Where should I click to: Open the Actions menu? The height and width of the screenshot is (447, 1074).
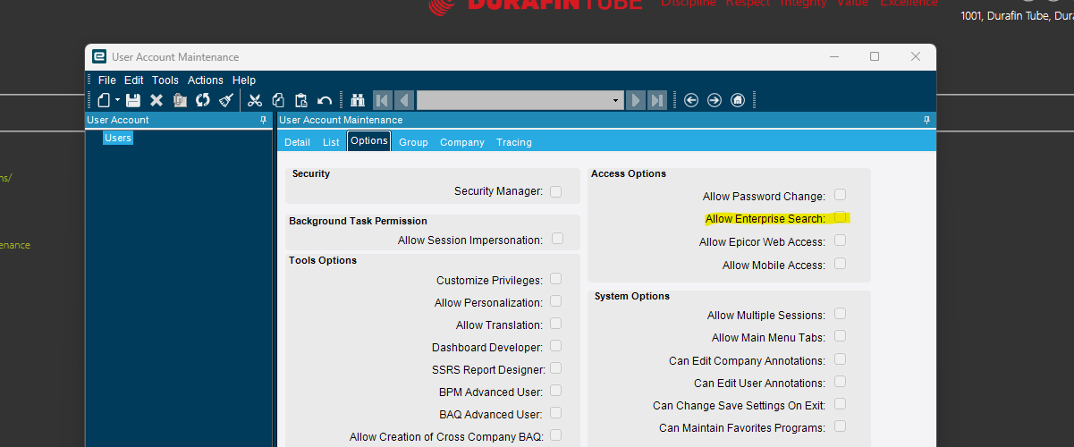[x=206, y=80]
